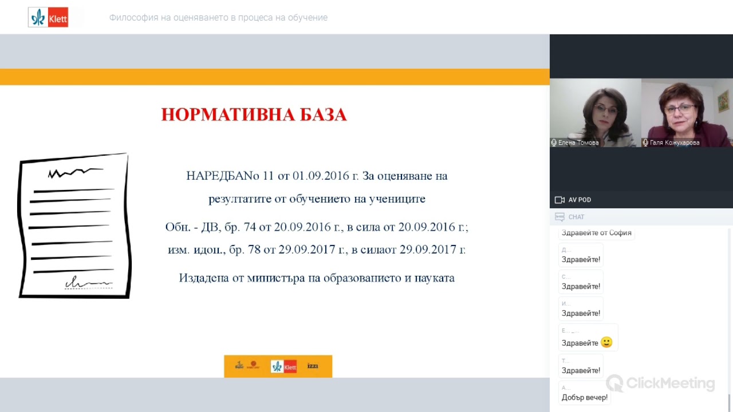733x412 pixels.
Task: Click the Klett logo in slide footer
Action: click(283, 366)
